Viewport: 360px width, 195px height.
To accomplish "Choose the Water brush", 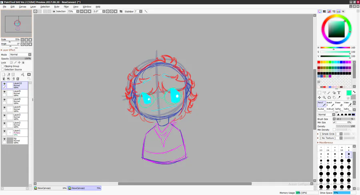I will (x=347, y=104).
